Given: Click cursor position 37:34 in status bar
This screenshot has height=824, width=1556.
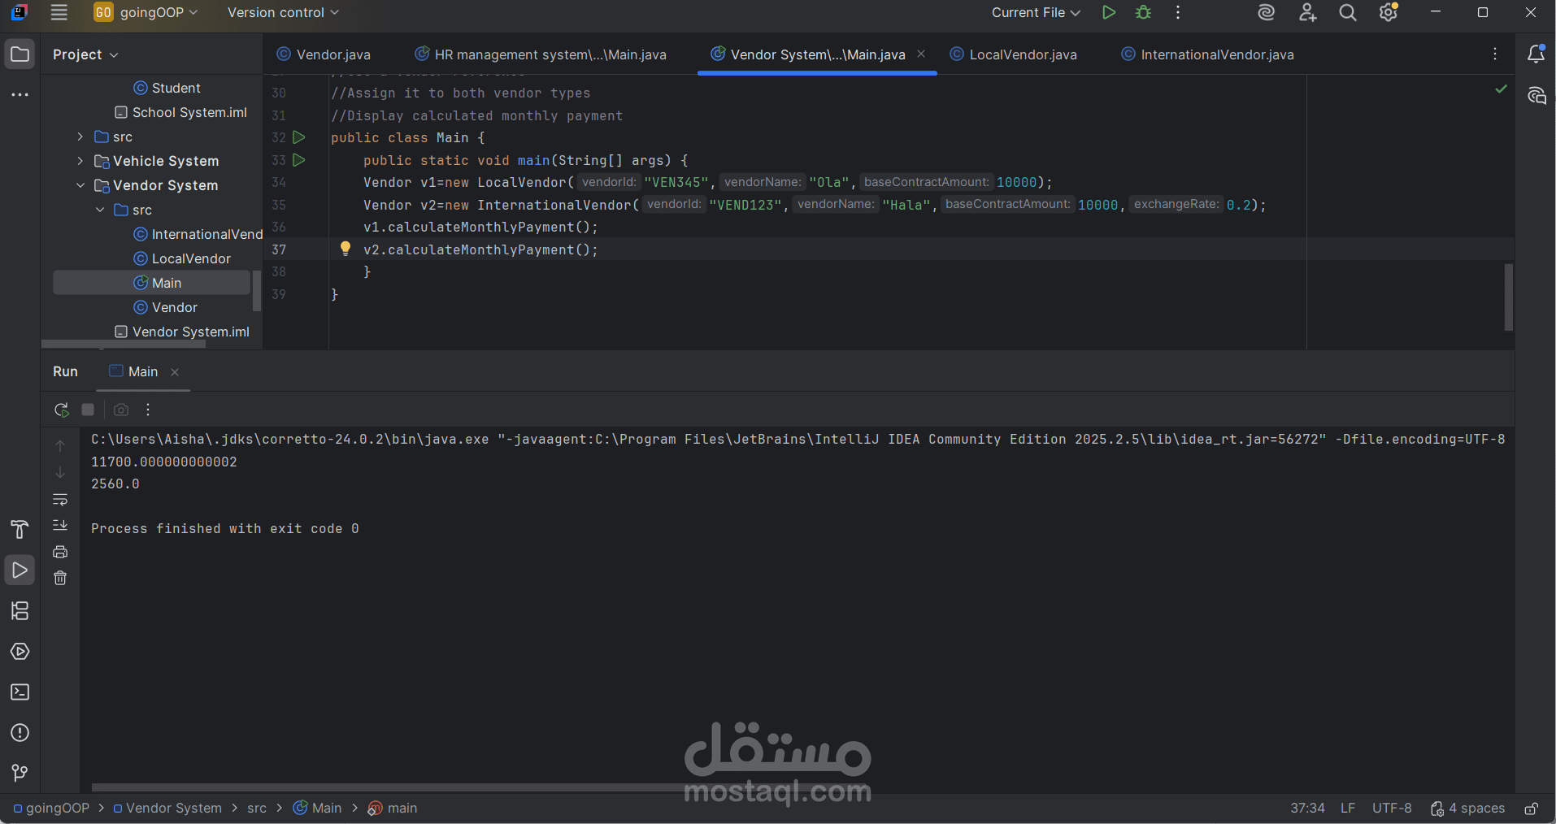Looking at the screenshot, I should (1307, 809).
